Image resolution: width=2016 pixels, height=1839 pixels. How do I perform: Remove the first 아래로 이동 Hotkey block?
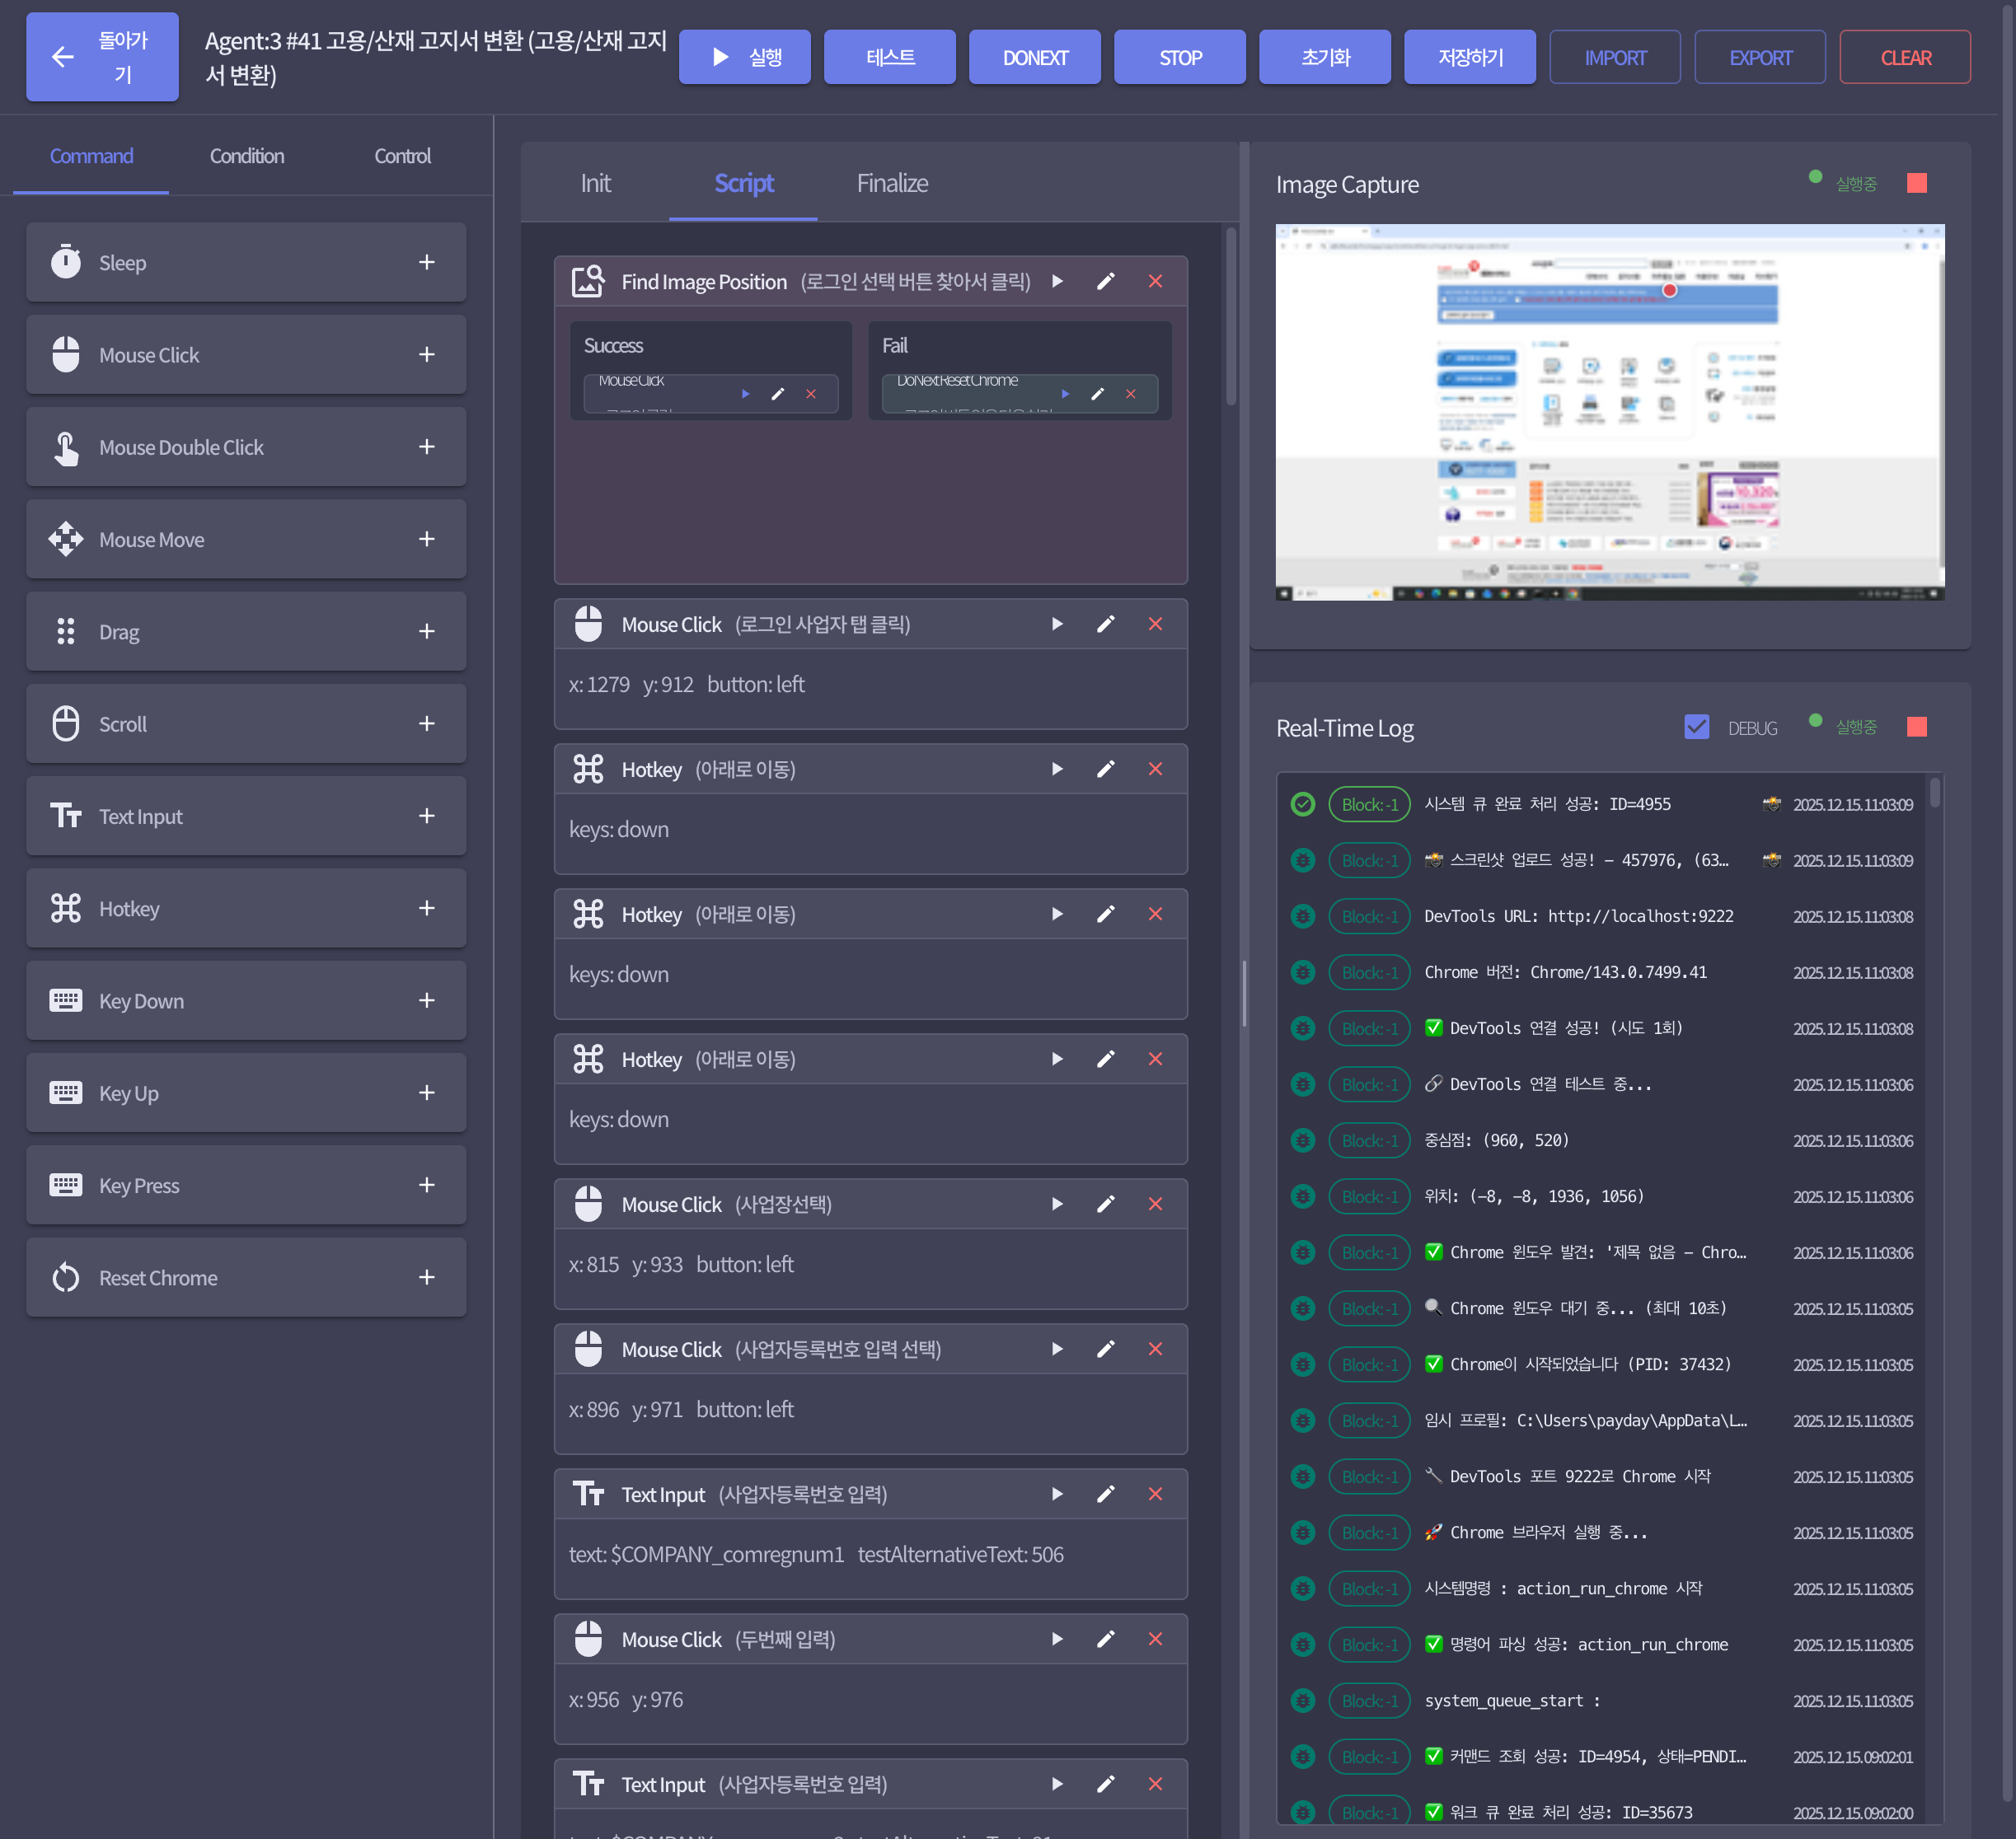1155,769
